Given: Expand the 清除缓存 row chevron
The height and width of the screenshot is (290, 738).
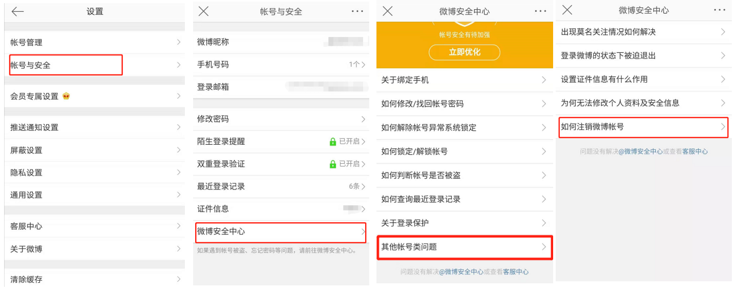Looking at the screenshot, I should (x=178, y=280).
